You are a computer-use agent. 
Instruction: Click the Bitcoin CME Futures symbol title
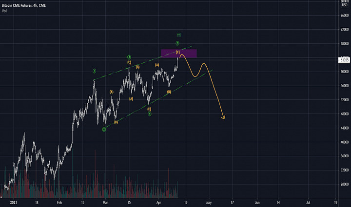pyautogui.click(x=24, y=5)
